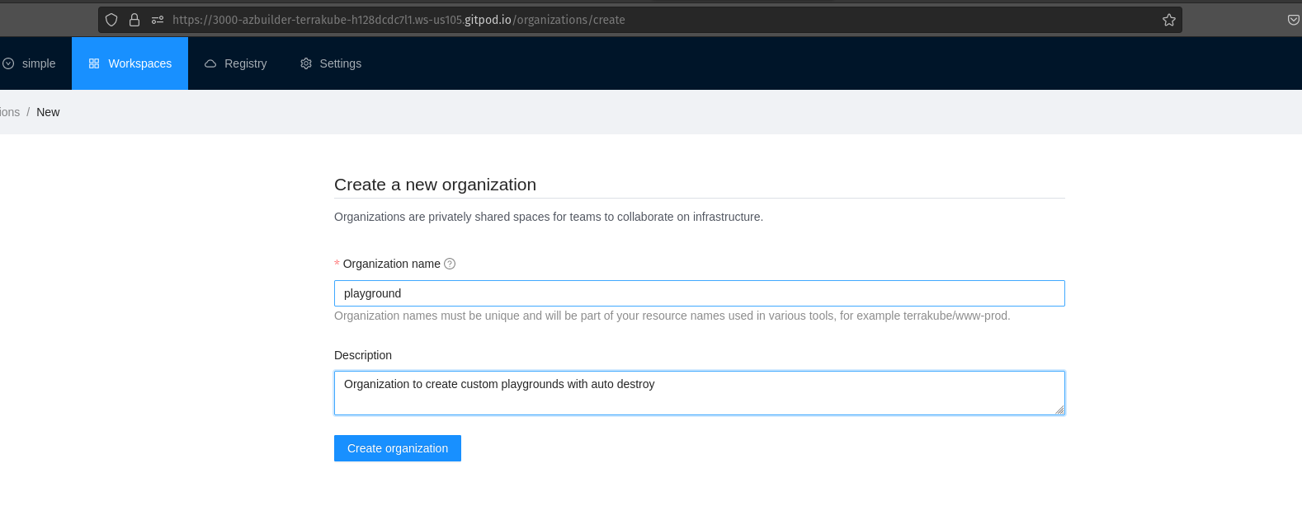This screenshot has height=529, width=1302.
Task: Open the Settings menu item
Action: 340,63
